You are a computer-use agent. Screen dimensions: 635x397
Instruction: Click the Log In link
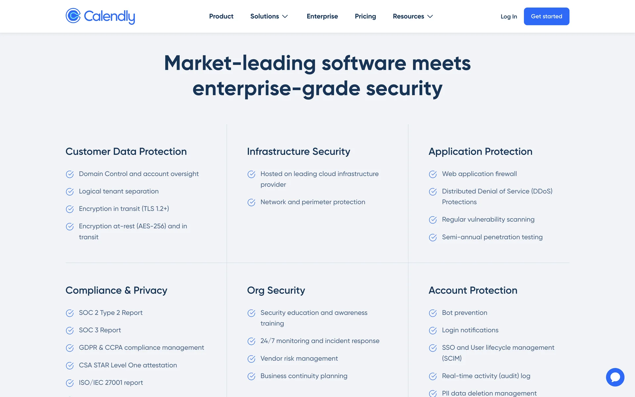(x=508, y=17)
